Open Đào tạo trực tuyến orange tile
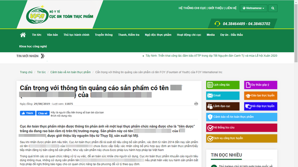This screenshot has height=167, width=298. (x=260, y=96)
